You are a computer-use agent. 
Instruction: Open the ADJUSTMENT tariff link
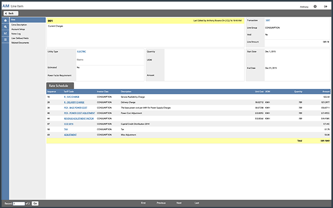click(70, 135)
